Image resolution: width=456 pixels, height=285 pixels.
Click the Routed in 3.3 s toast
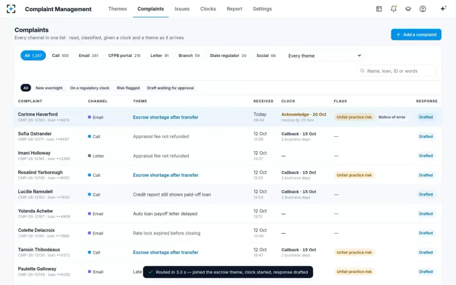(228, 272)
